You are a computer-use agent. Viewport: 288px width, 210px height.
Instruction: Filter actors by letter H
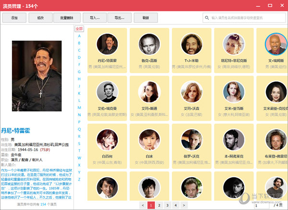79,79
